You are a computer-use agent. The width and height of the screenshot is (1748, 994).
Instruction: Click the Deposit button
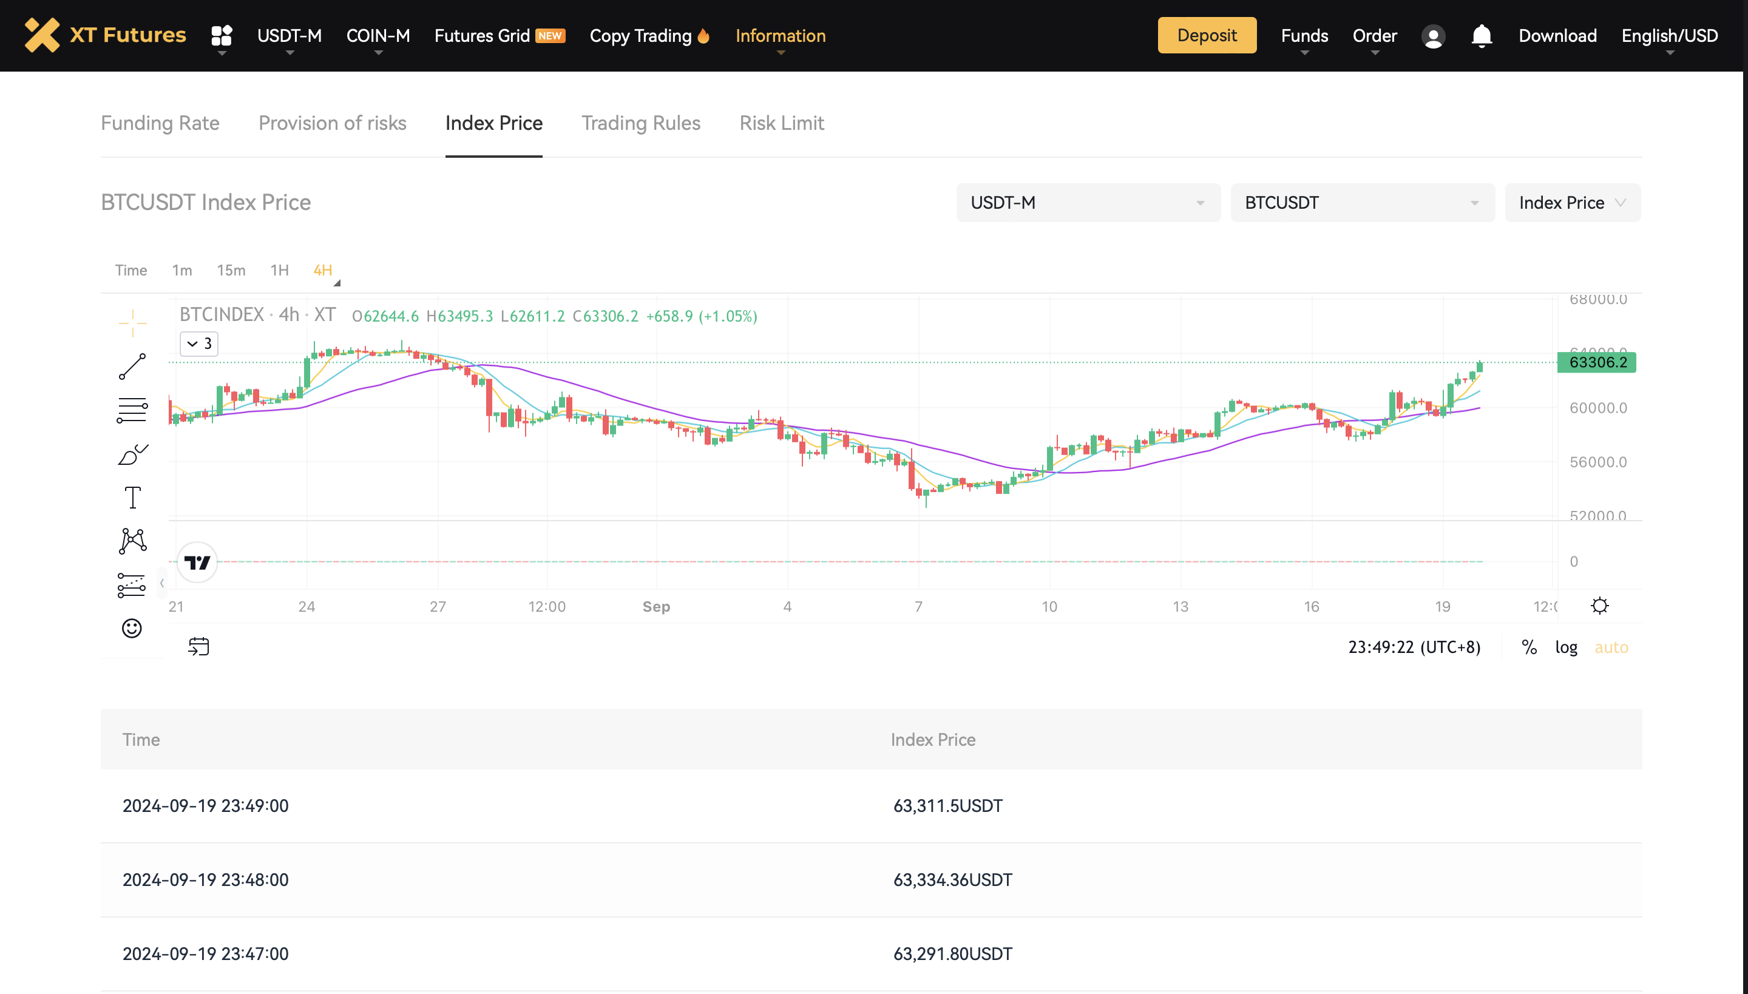(x=1206, y=35)
